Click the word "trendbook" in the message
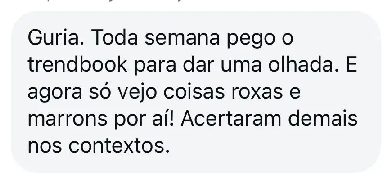 click(77, 65)
